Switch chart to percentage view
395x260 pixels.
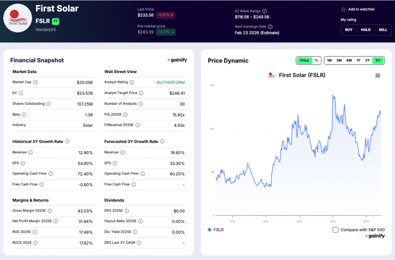(317, 60)
